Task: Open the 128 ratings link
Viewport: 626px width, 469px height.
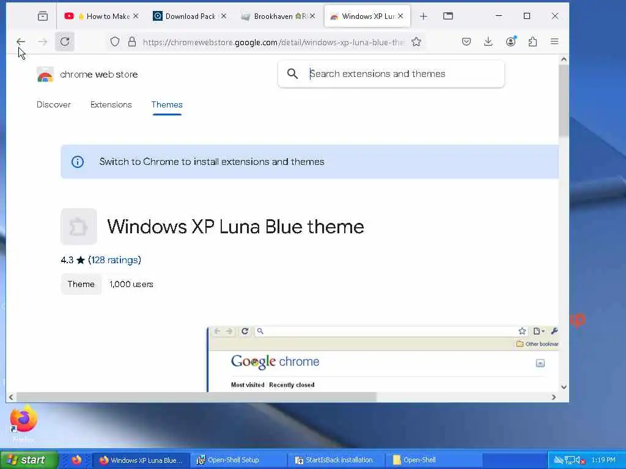Action: (114, 260)
